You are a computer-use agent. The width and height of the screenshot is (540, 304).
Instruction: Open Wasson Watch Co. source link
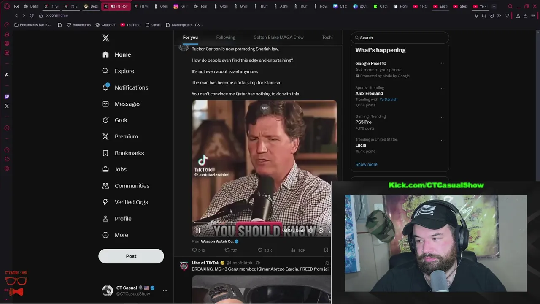click(x=217, y=242)
